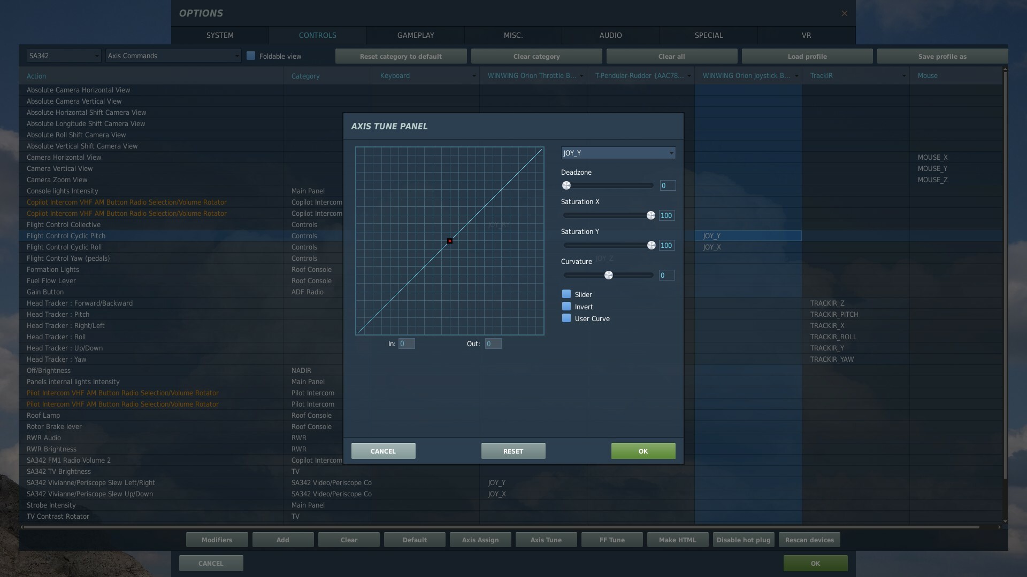Switch to the CONTROLS tab
The width and height of the screenshot is (1027, 577).
pyautogui.click(x=318, y=35)
